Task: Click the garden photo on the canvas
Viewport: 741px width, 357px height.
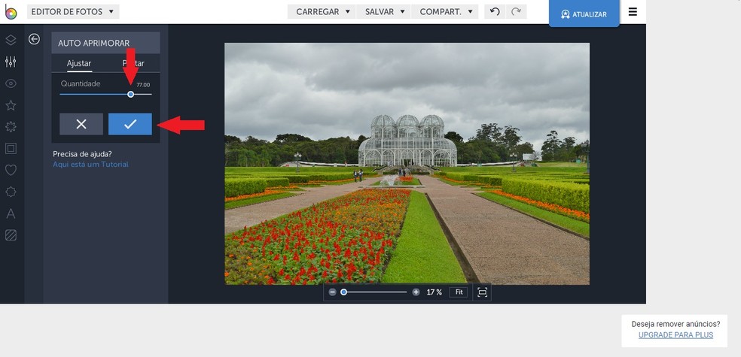Action: (x=407, y=164)
